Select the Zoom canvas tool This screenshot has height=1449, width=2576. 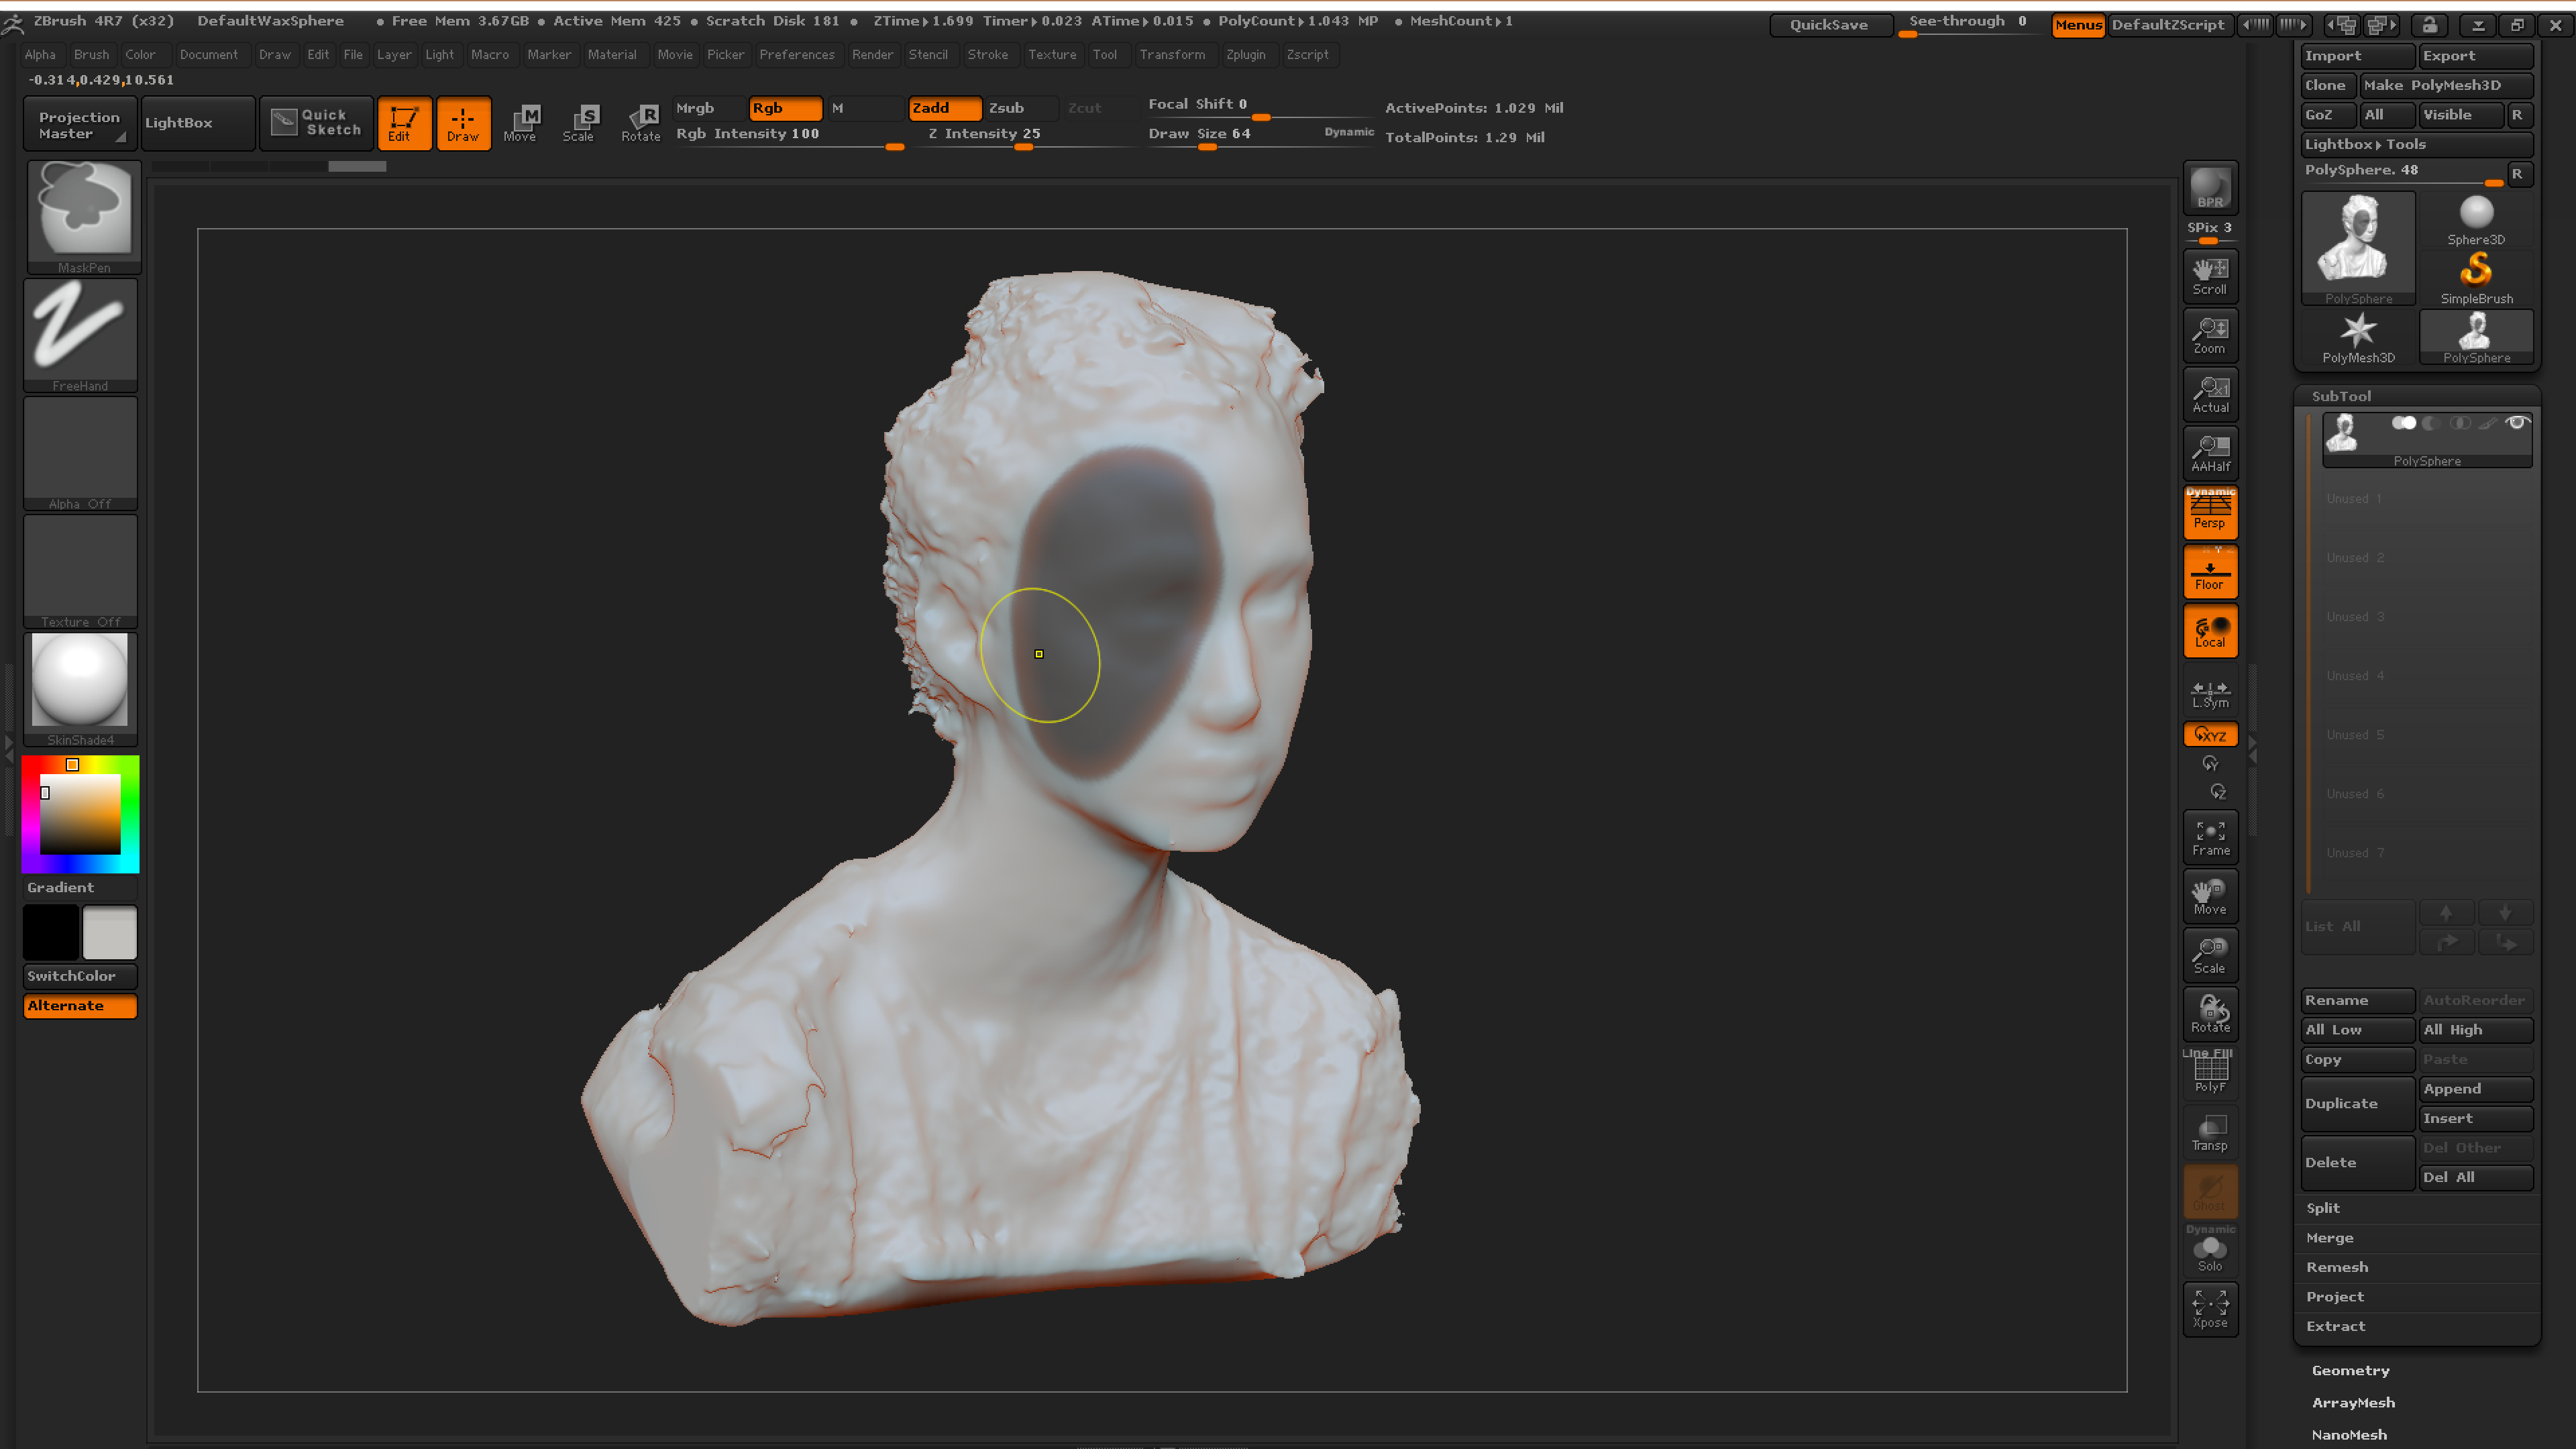coord(2209,335)
